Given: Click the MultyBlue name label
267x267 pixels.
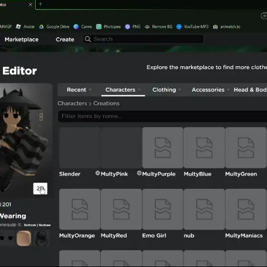Looking at the screenshot, I should click(197, 174).
